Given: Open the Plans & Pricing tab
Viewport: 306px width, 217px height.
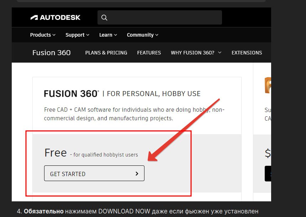Looking at the screenshot, I should (x=106, y=53).
